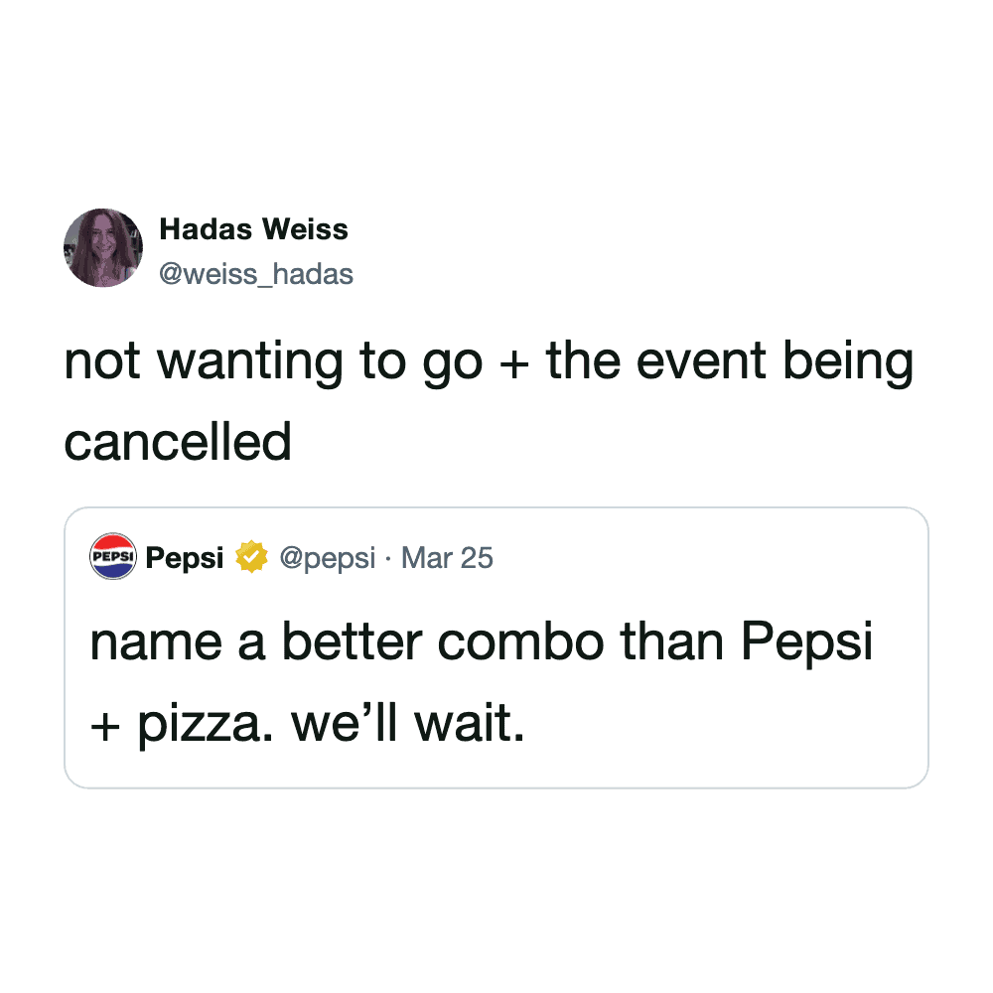The width and height of the screenshot is (993, 993).
Task: Click the plus sign in the main tweet
Action: [x=514, y=364]
